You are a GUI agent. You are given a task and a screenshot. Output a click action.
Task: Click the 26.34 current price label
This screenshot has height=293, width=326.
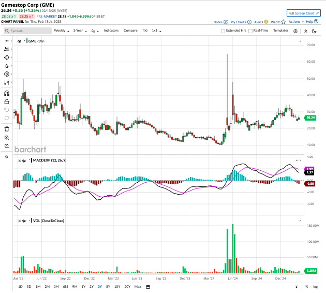[x=310, y=118]
